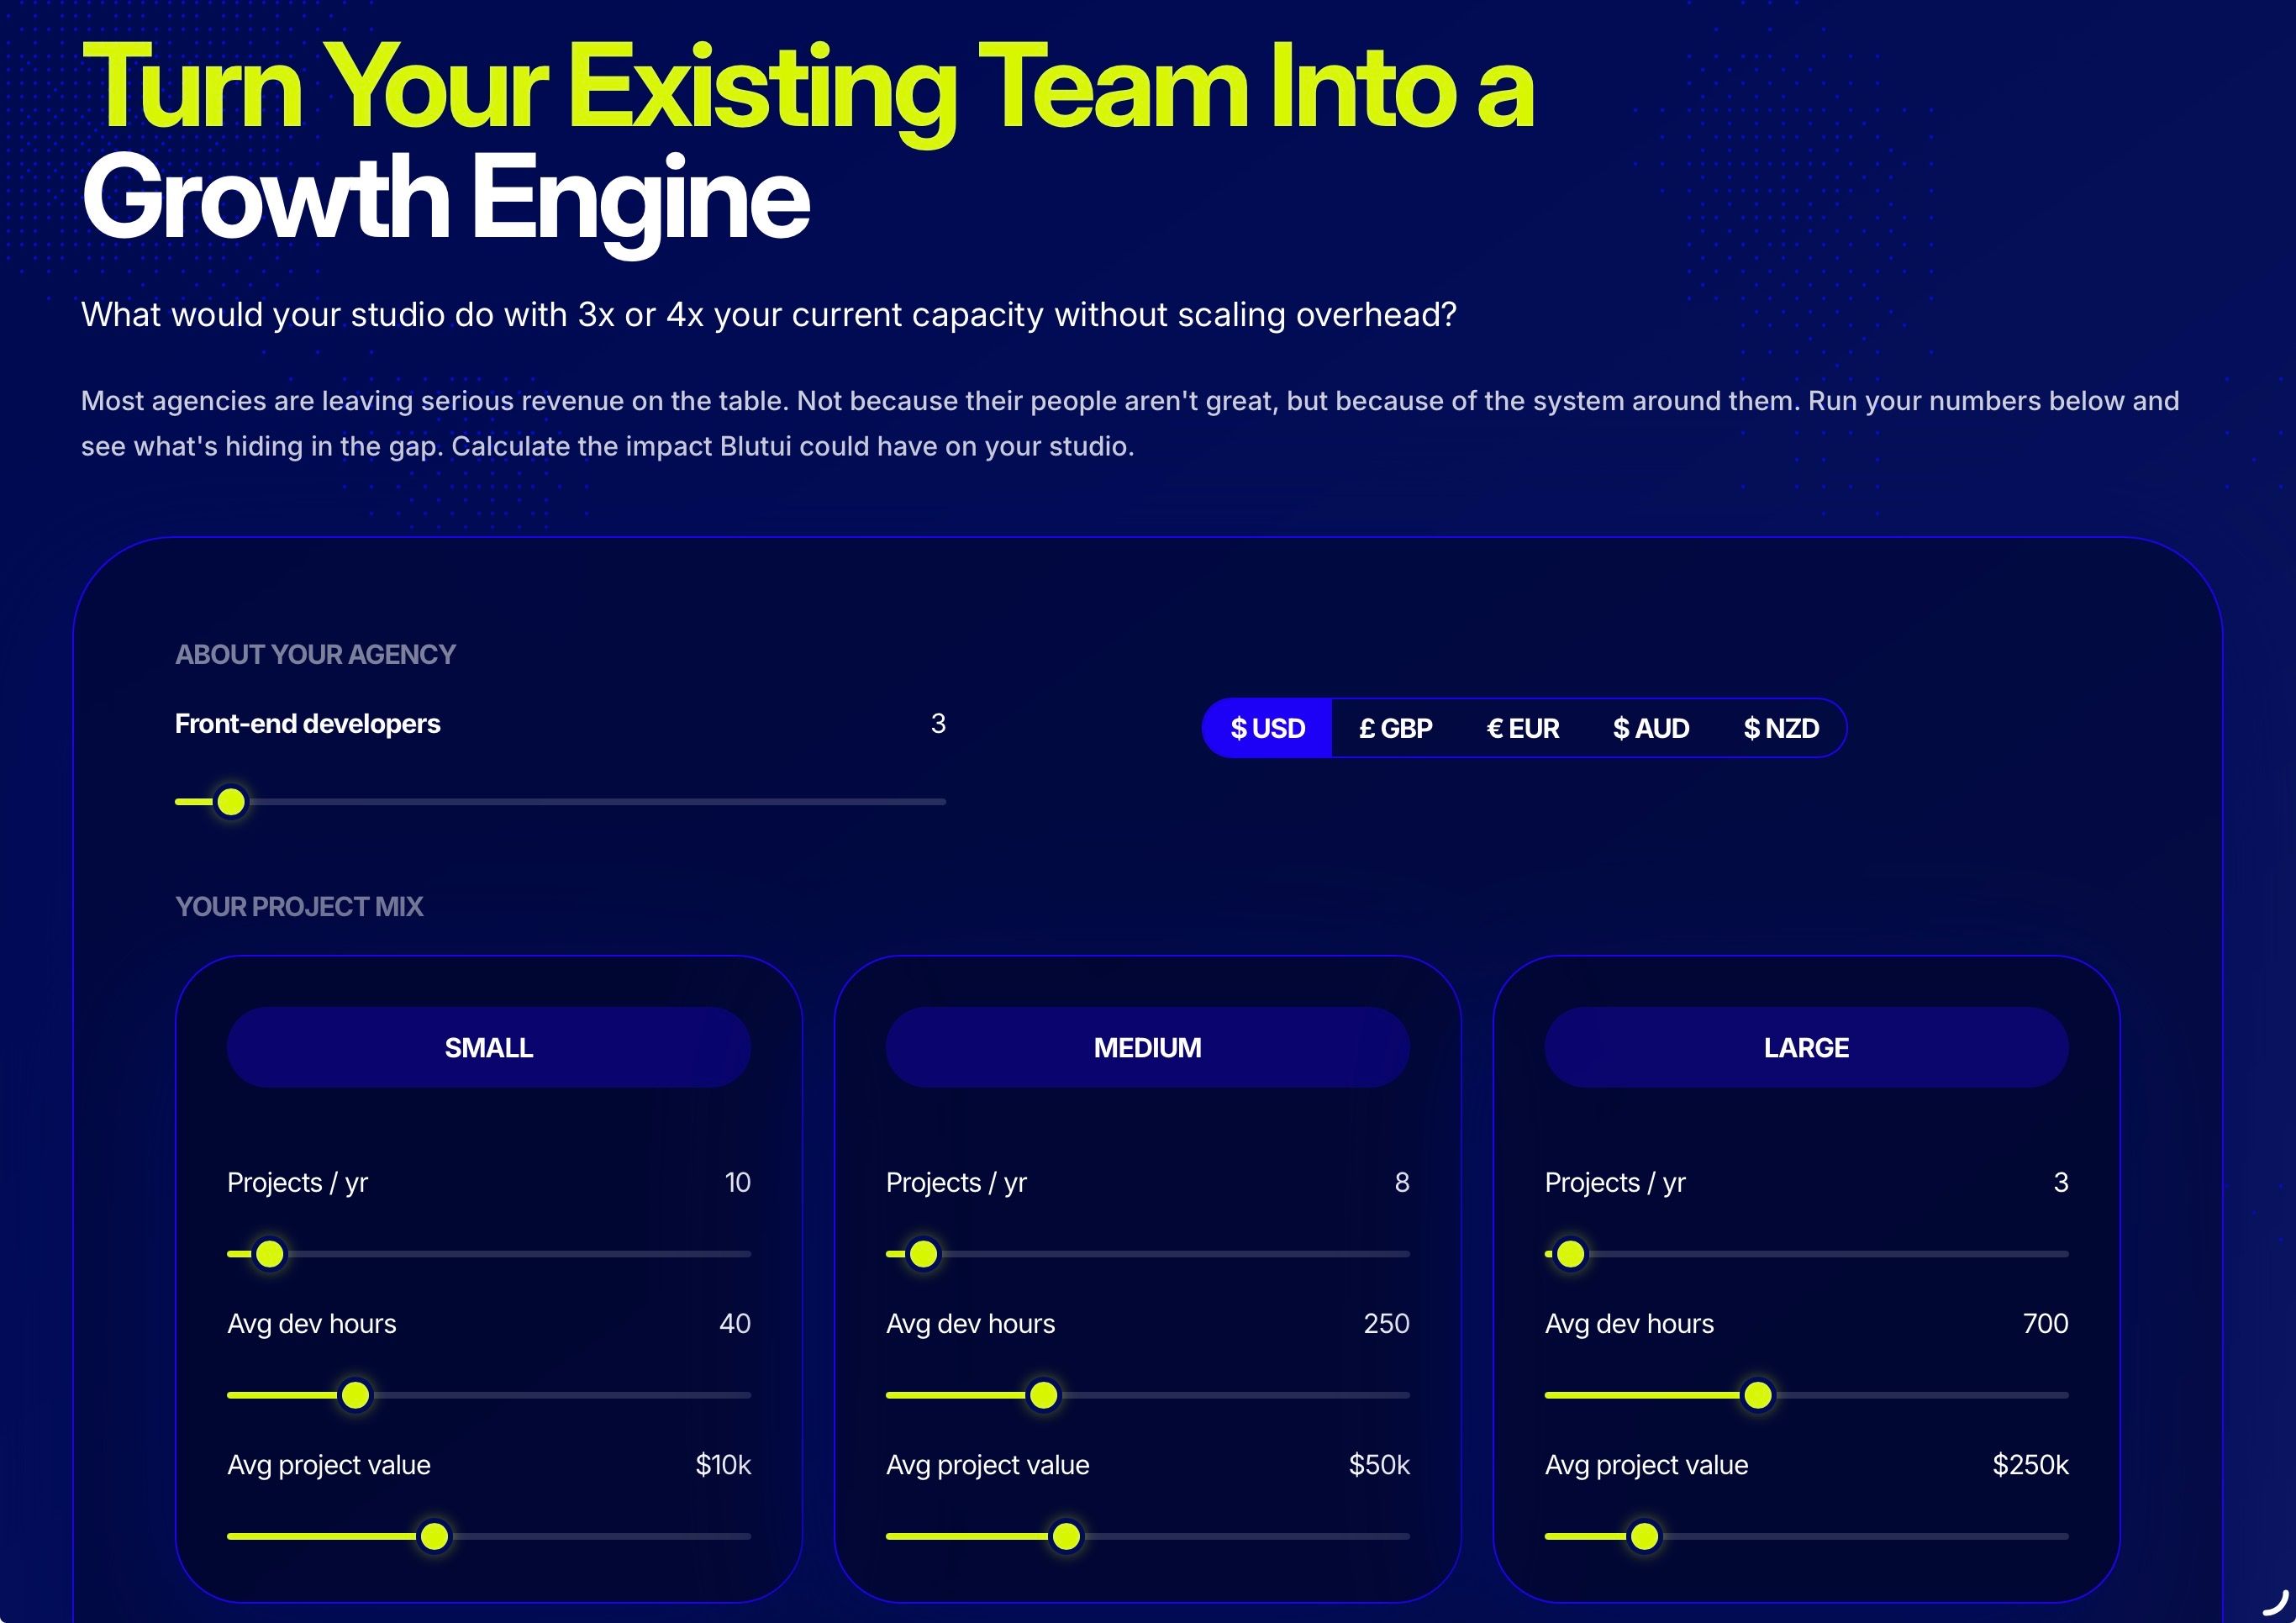Click the SMALL project size button

(x=488, y=1047)
